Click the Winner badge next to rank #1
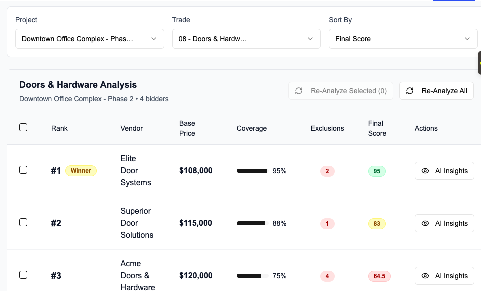This screenshot has height=291, width=481. pos(81,171)
